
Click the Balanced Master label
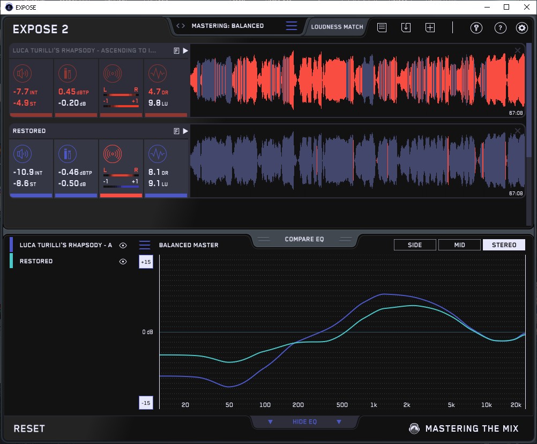[189, 245]
